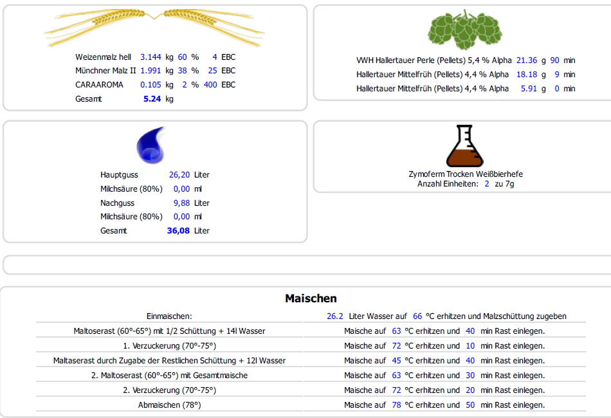Select the 45 °C temperature in Maltaserast row
This screenshot has height=418, width=611.
(396, 361)
